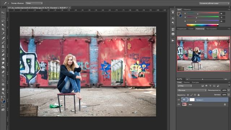
Task: Select the Path Selection tool
Action: point(3,80)
